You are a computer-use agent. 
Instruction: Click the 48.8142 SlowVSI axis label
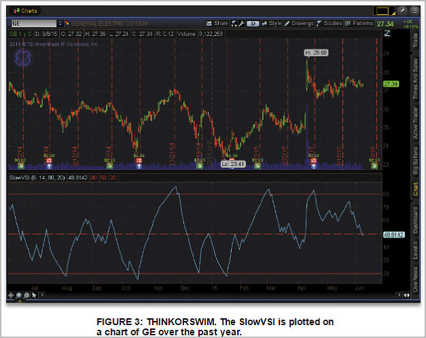click(x=394, y=235)
